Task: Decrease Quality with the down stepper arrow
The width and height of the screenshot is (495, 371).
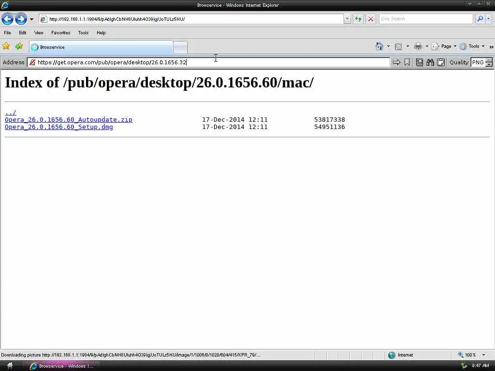Action: pyautogui.click(x=489, y=64)
